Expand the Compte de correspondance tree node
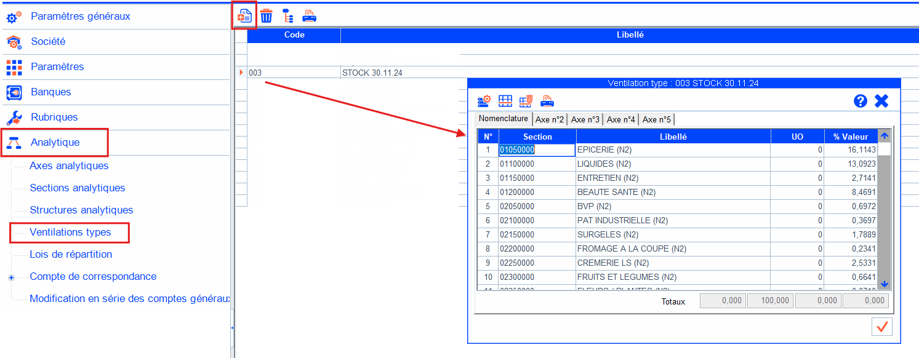The width and height of the screenshot is (919, 358). coord(11,277)
